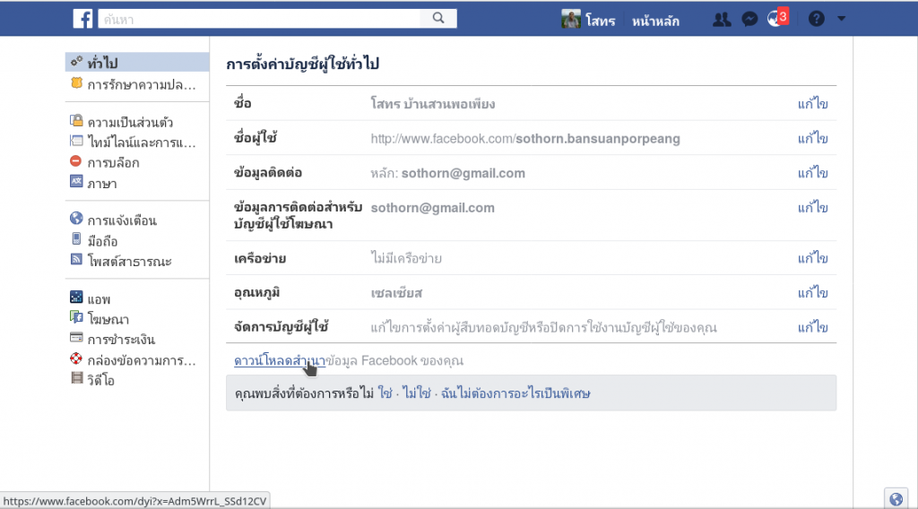Screen dimensions: 918x509
Task: Open the friend requests icon
Action: [722, 20]
